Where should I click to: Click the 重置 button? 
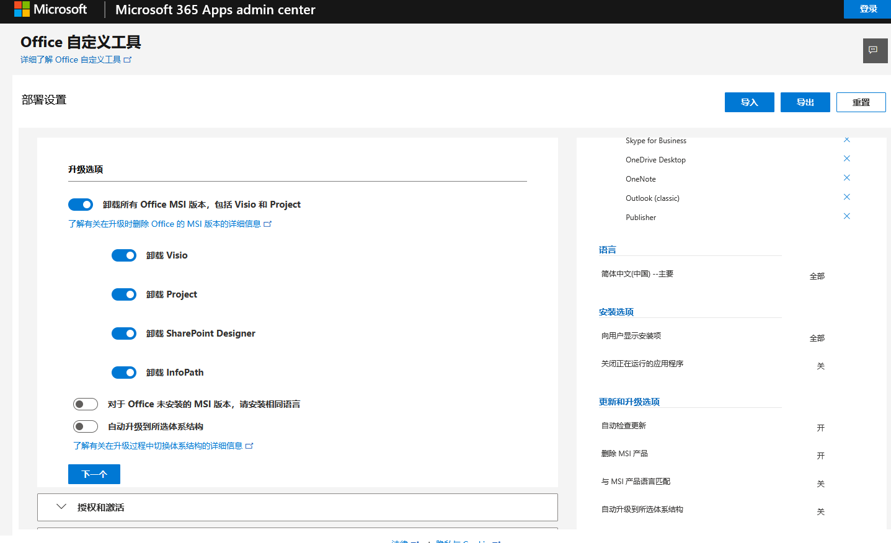(x=861, y=102)
